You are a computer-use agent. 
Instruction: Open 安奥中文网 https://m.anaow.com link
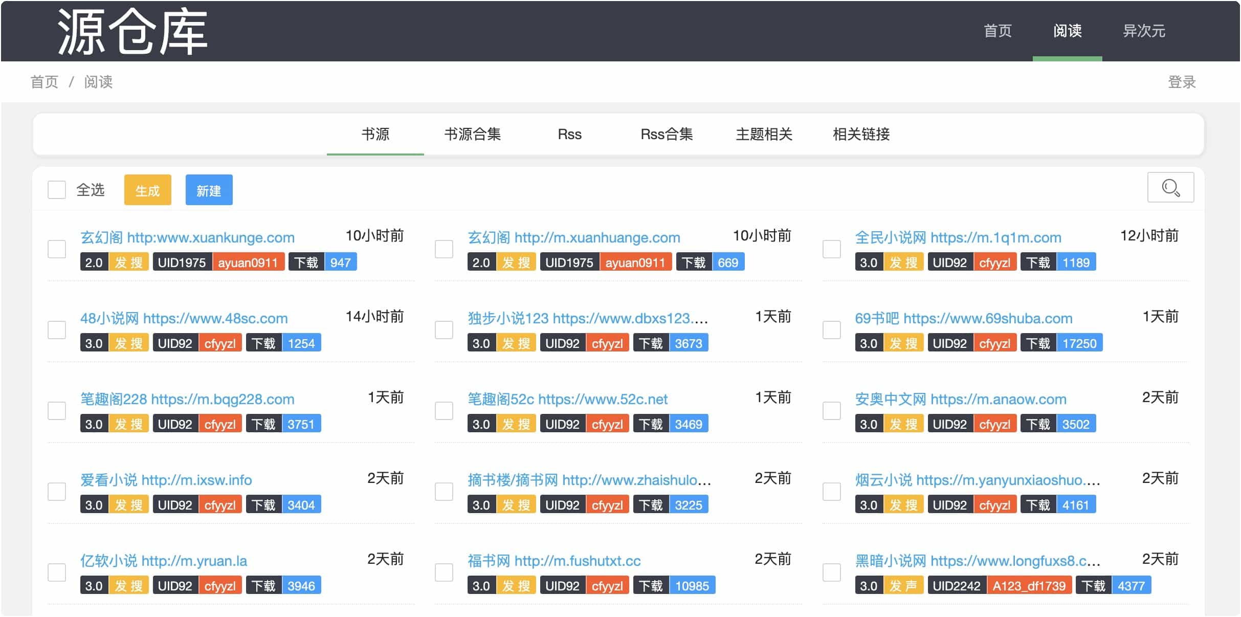tap(960, 399)
